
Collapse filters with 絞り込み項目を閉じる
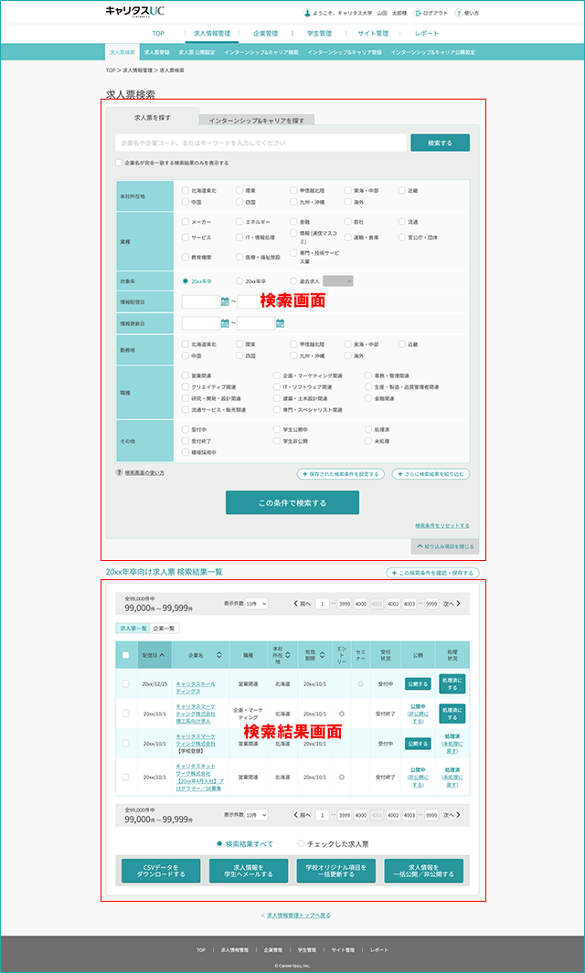(x=444, y=546)
